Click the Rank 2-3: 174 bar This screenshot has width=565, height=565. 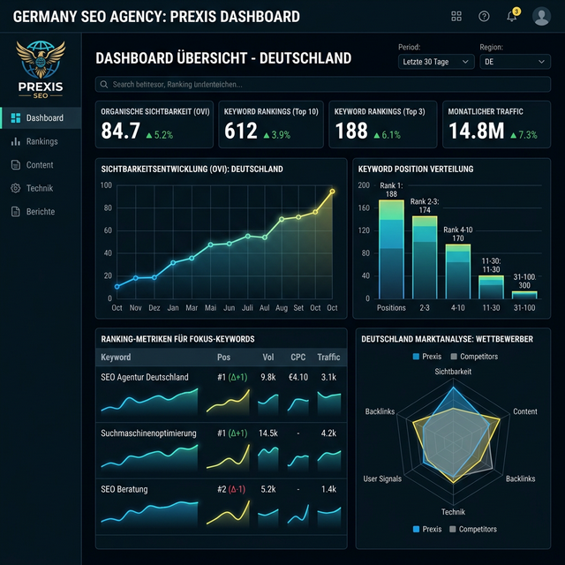[x=425, y=257]
